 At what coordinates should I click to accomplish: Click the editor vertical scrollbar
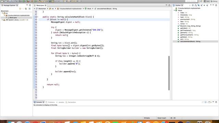[169, 73]
